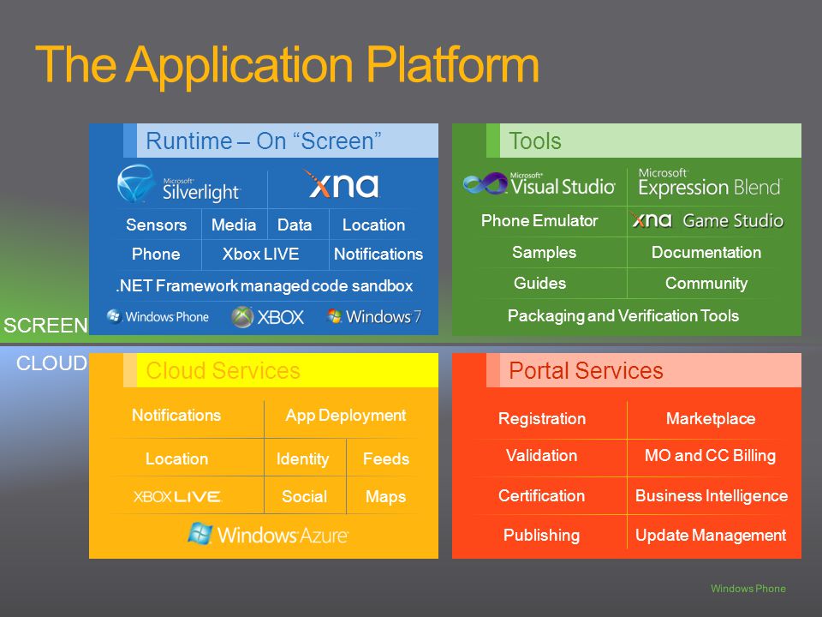Click Social in Cloud Services

(304, 496)
